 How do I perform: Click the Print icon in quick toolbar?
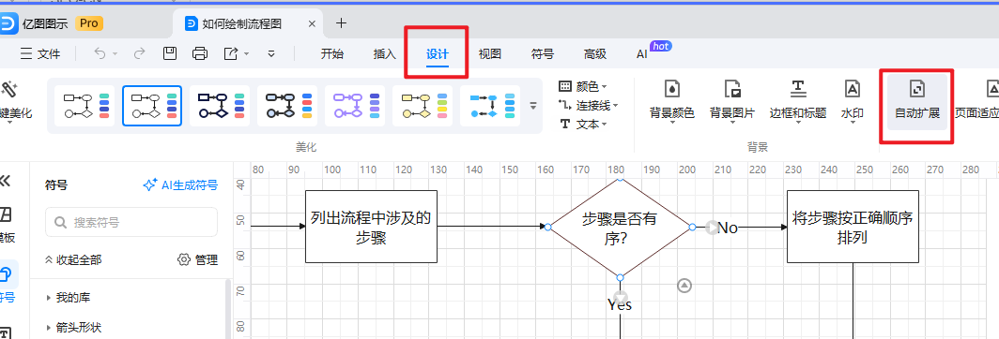pos(200,53)
